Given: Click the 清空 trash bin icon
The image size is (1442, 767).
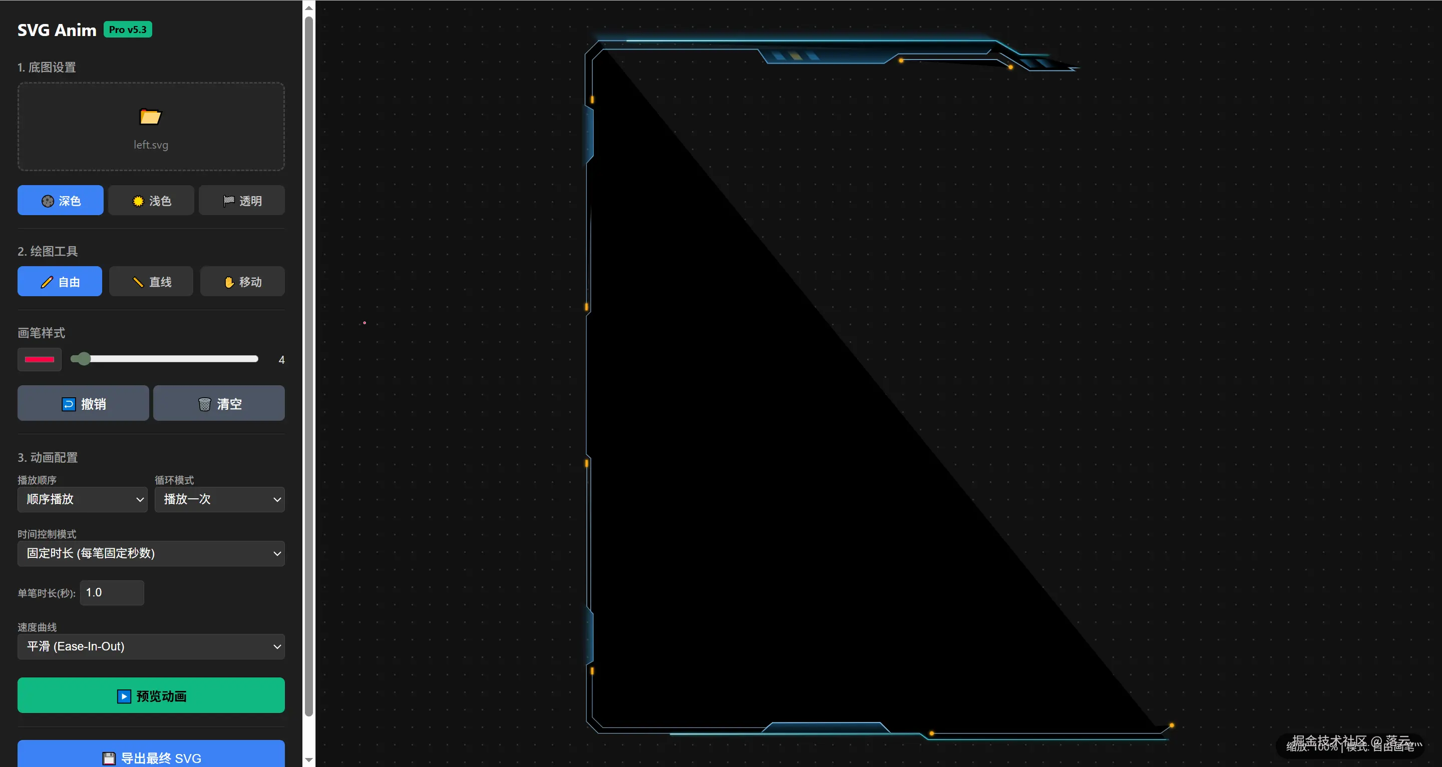Looking at the screenshot, I should (204, 404).
